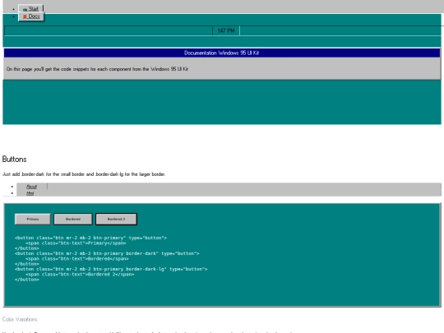The image size is (444, 333).
Task: Click the code line with 'Primary</span>'
Action: [x=76, y=243]
